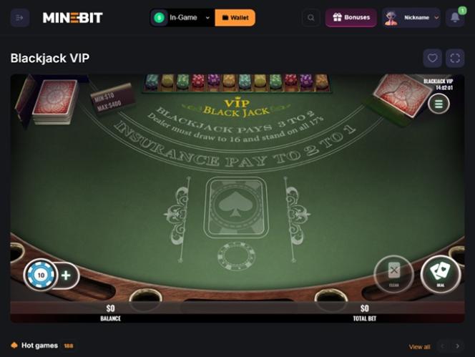Viewport: 475px width, 357px height.
Task: Place a bet on the spade betting spot
Action: click(236, 207)
